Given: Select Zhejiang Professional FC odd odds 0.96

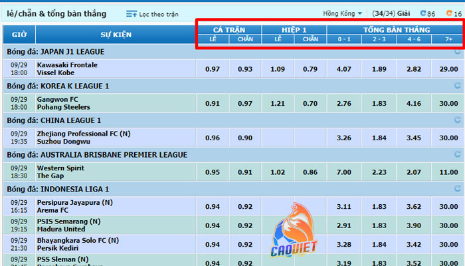Looking at the screenshot, I should pos(213,138).
